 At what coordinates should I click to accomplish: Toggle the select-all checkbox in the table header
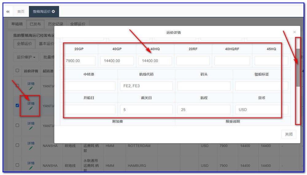(17, 71)
